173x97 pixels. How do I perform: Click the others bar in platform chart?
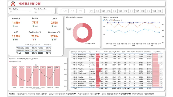(x=43, y=76)
